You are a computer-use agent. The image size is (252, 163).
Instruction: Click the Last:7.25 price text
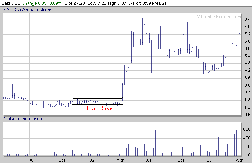[11, 3]
